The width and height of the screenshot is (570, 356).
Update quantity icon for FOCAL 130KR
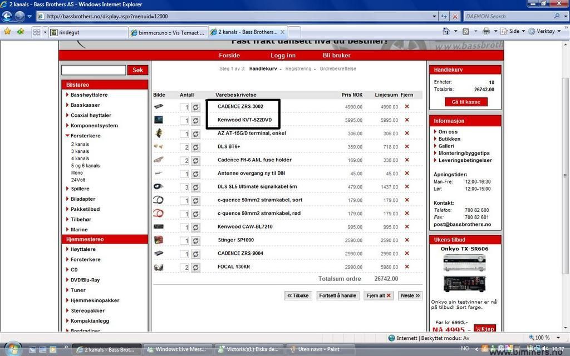195,268
